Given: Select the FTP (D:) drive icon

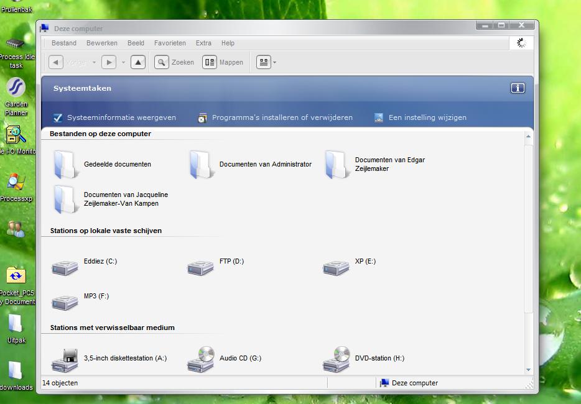Looking at the screenshot, I should point(200,267).
